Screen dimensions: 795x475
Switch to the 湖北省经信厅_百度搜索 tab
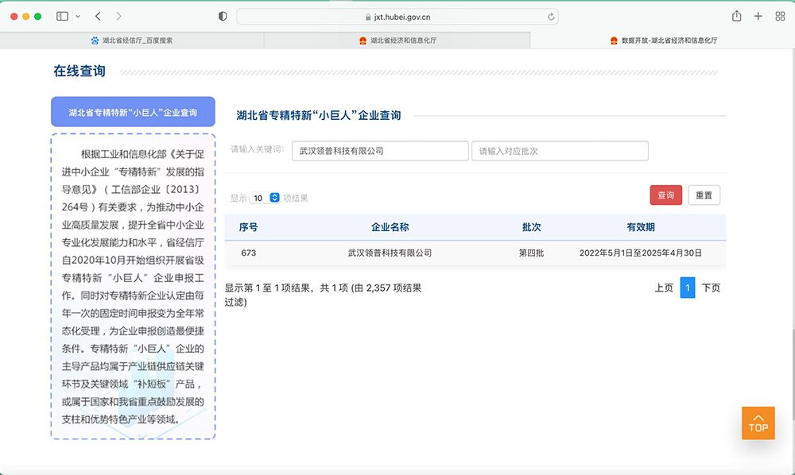(x=132, y=40)
